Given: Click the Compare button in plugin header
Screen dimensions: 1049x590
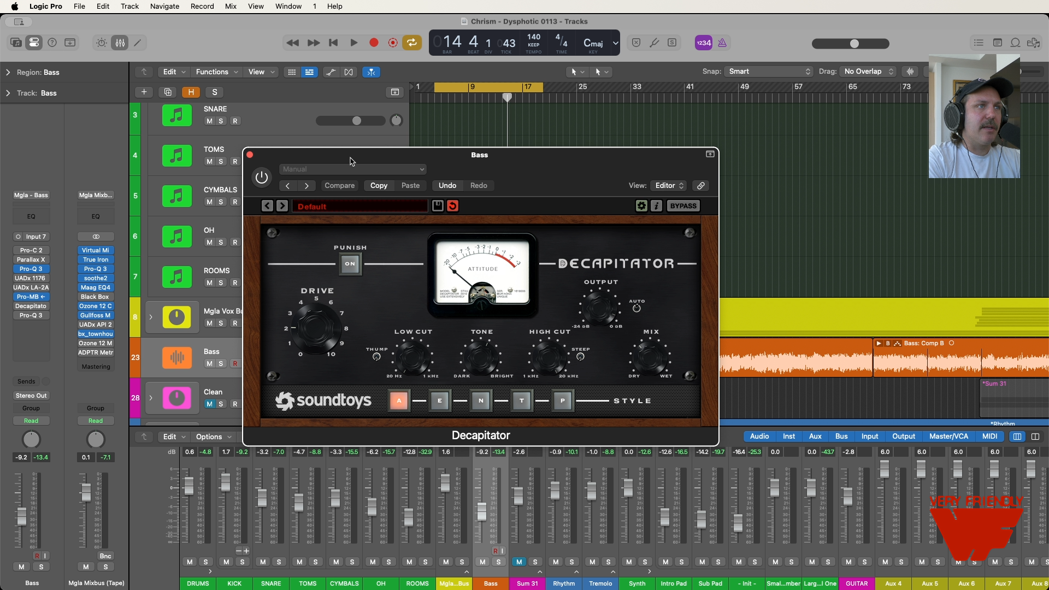Looking at the screenshot, I should (339, 186).
